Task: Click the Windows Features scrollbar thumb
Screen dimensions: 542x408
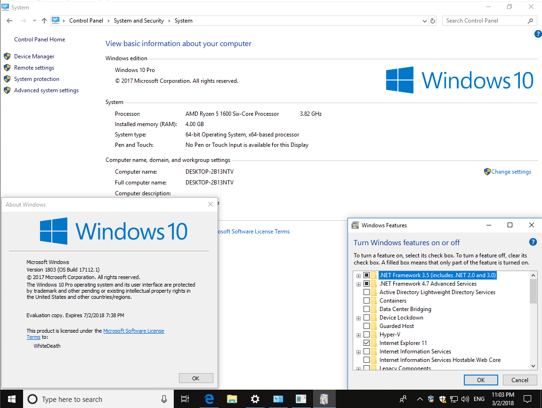Action: 533,291
